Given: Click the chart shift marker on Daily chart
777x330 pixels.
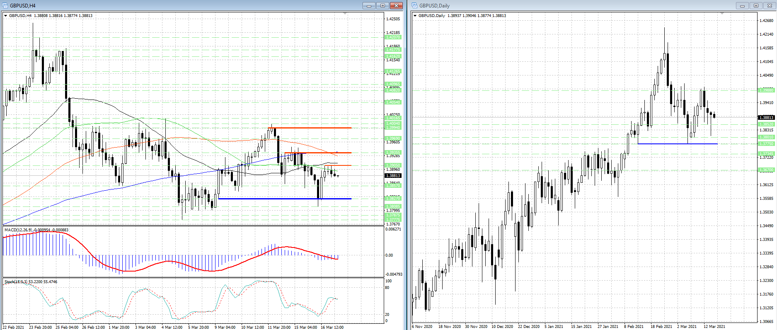Looking at the screenshot, I should (722, 14).
